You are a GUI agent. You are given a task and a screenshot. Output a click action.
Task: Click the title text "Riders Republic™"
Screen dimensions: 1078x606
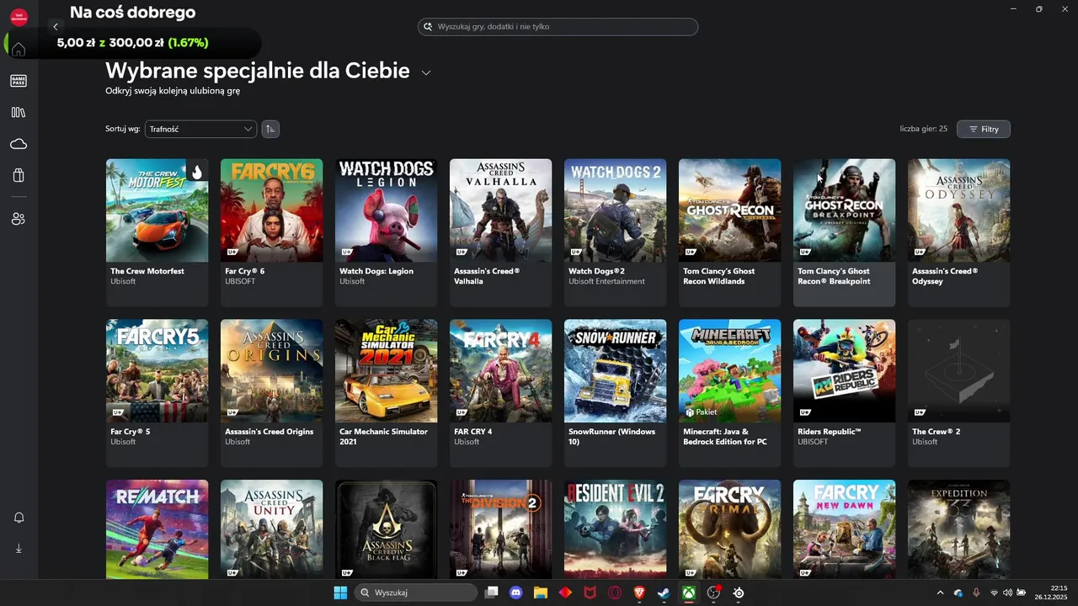(829, 432)
